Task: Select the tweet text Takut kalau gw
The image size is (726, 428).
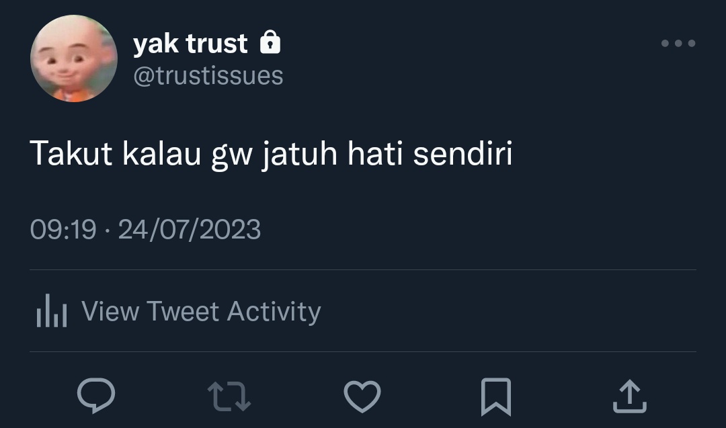Action: (x=141, y=154)
